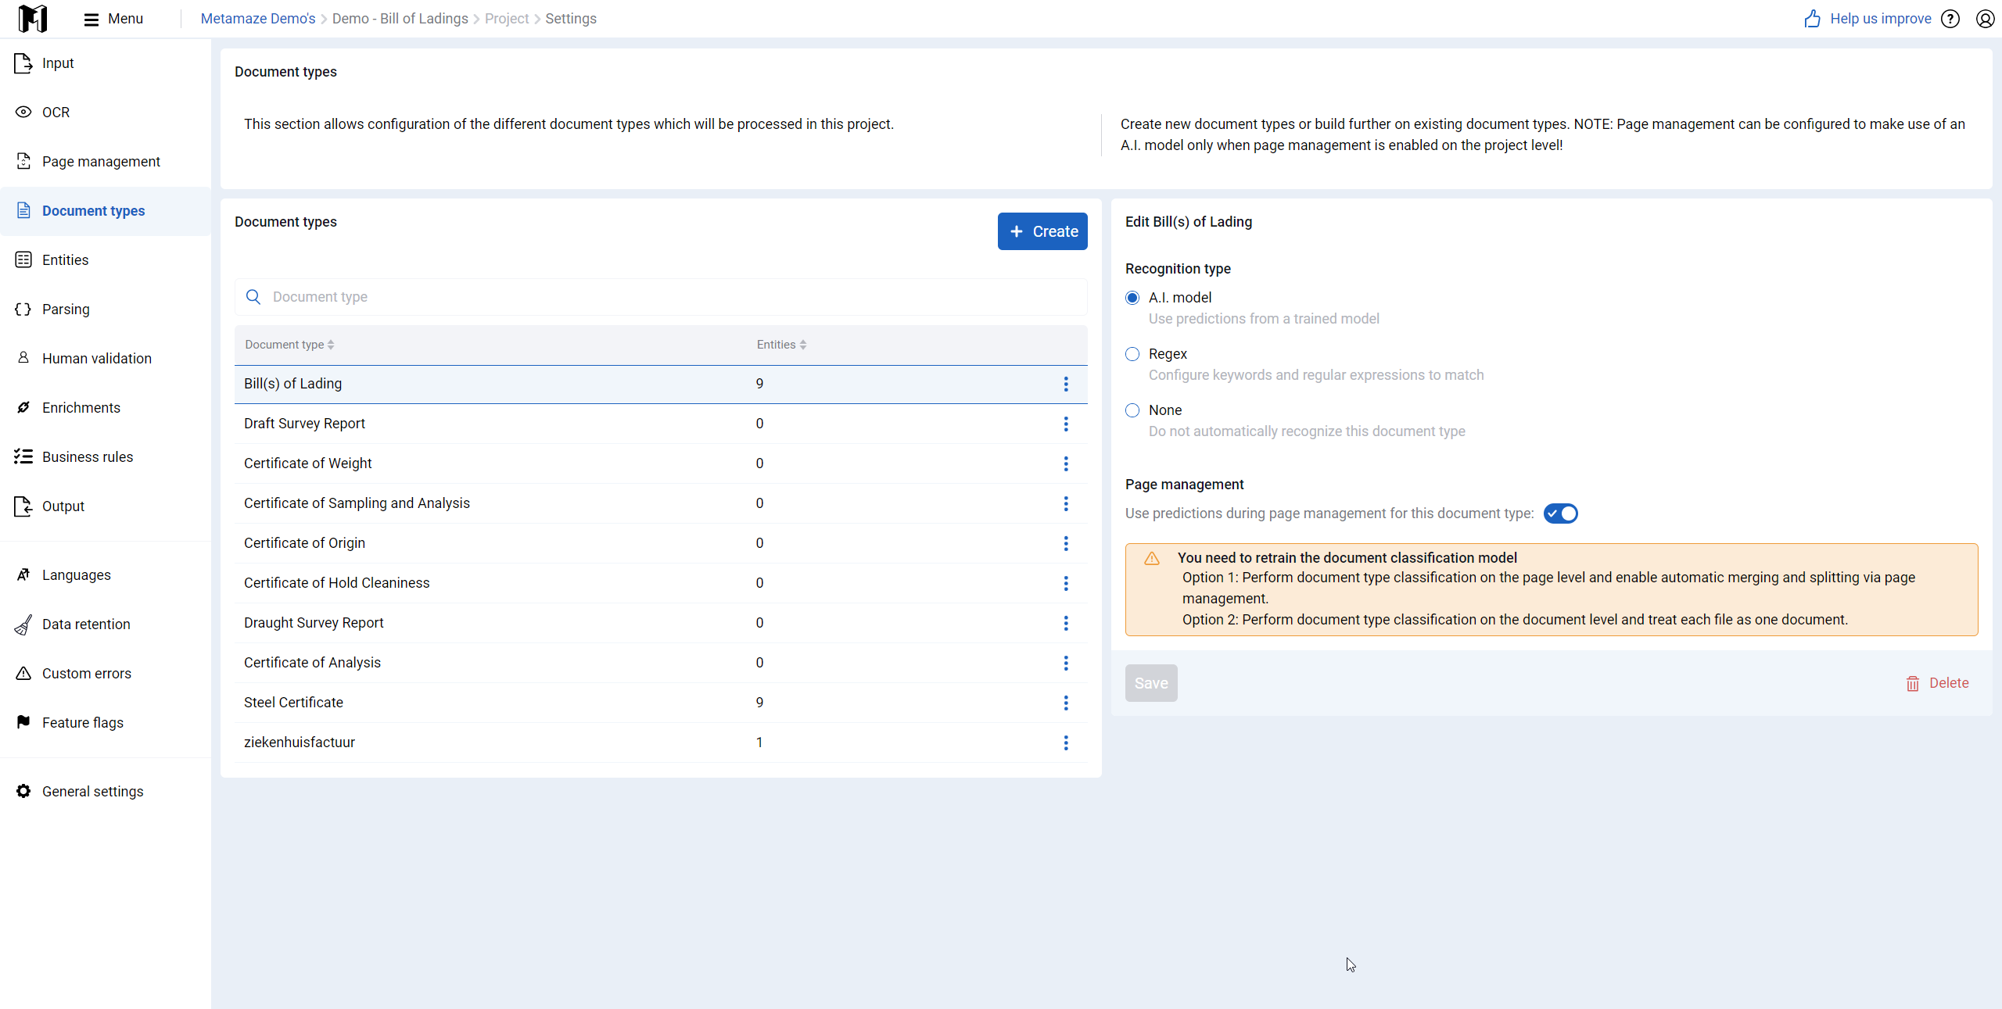Open Parsing settings in sidebar
2002x1009 pixels.
click(106, 309)
